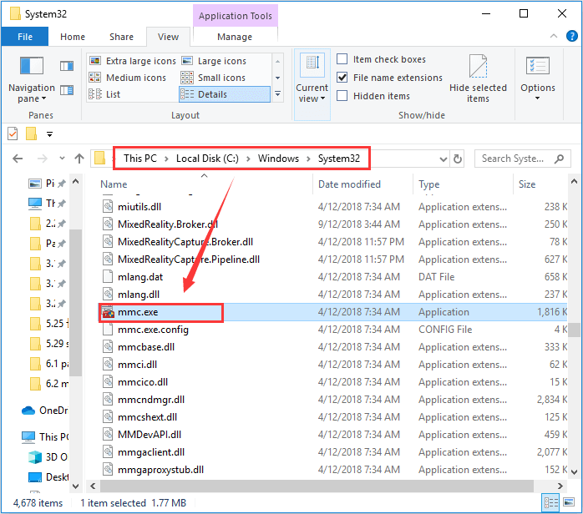Expand address bar history dropdown
Image resolution: width=583 pixels, height=514 pixels.
[x=444, y=159]
